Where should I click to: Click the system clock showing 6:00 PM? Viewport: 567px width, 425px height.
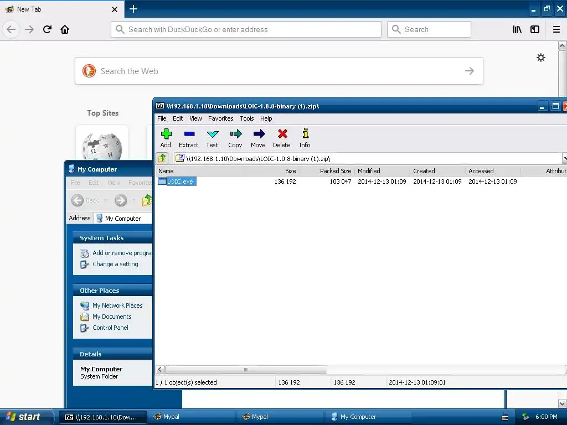[547, 417]
